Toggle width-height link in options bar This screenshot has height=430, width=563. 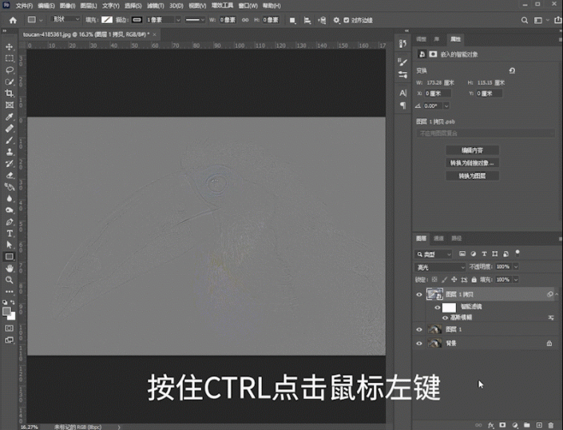(x=245, y=20)
